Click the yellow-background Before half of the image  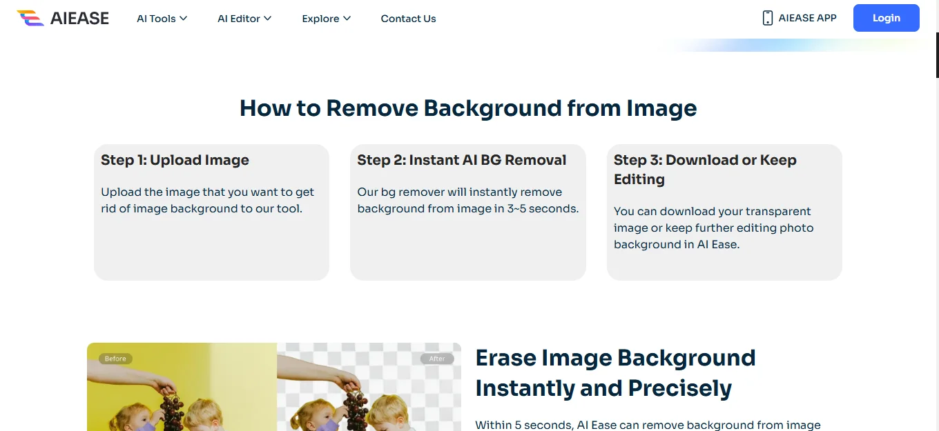point(182,393)
